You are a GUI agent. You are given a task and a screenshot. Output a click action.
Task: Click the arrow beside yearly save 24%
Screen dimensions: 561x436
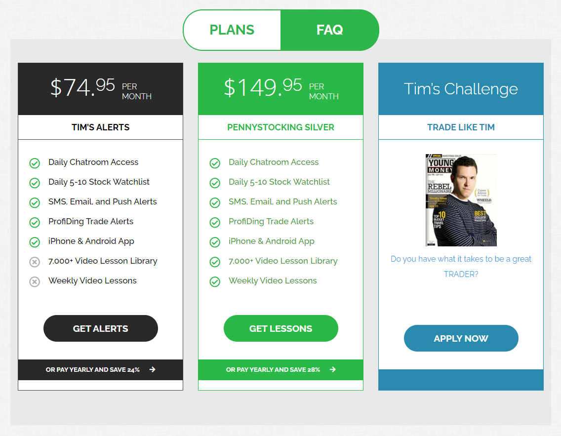coord(153,369)
